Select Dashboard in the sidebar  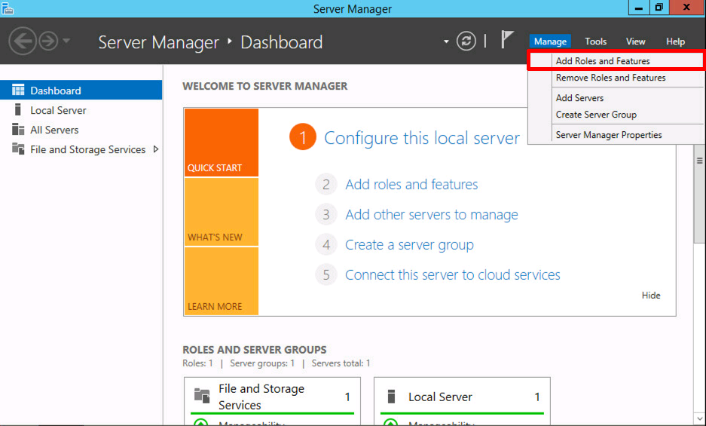[x=81, y=90]
